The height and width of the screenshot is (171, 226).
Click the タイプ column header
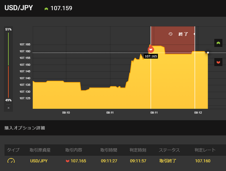pyautogui.click(x=13, y=150)
